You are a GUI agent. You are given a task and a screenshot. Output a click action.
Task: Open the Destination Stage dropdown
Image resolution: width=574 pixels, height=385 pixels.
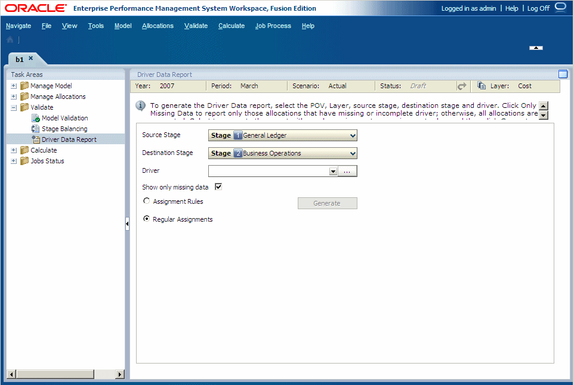coord(351,153)
